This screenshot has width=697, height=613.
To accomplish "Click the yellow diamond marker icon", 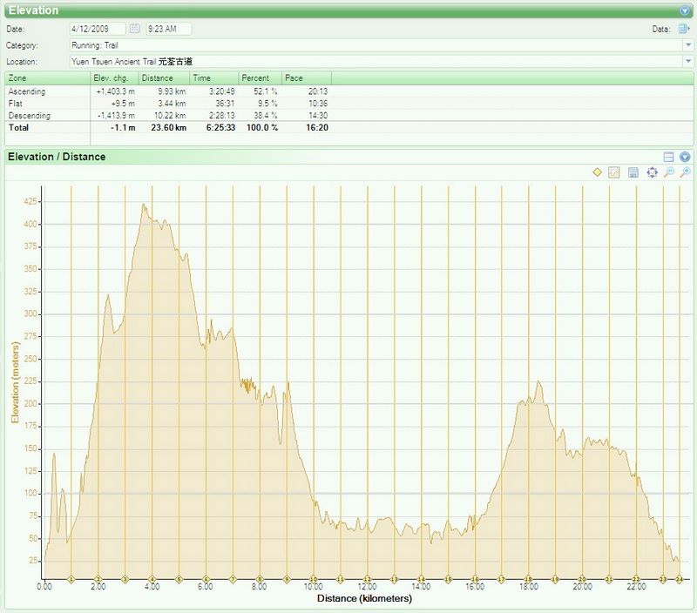I will [x=598, y=172].
